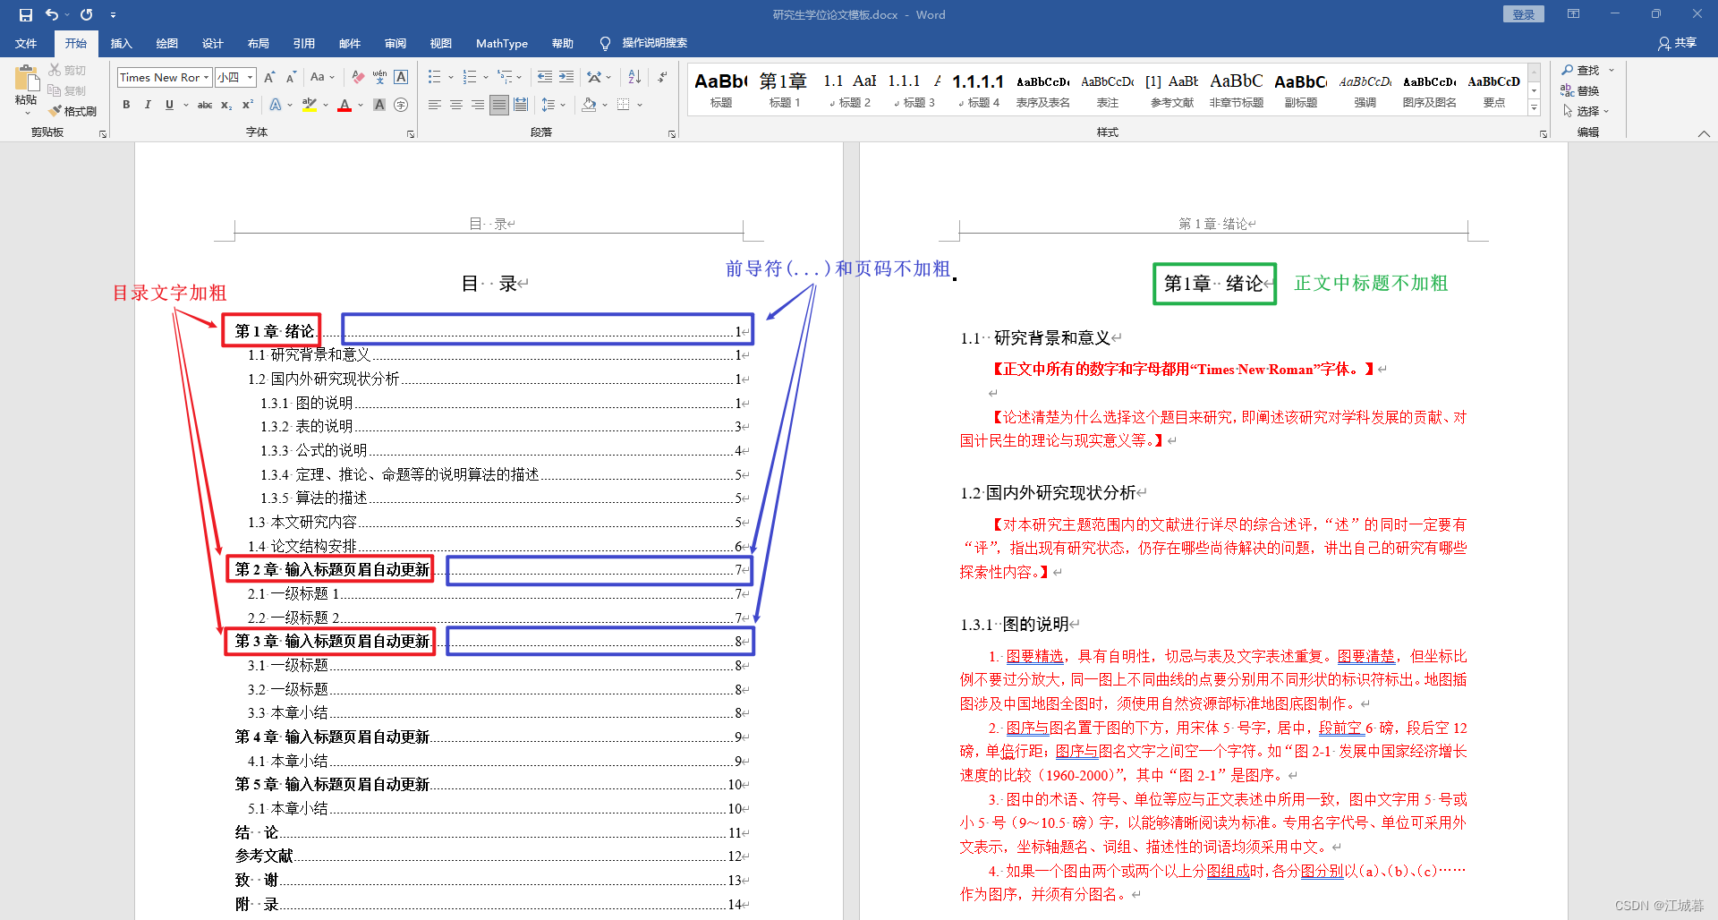This screenshot has width=1718, height=920.
Task: Save the document using the floppy disk icon
Action: tap(25, 14)
